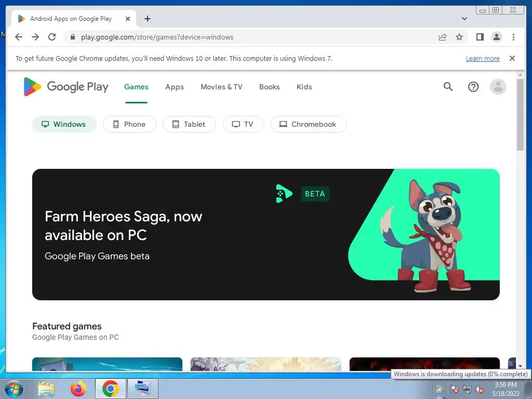The height and width of the screenshot is (399, 532).
Task: Open the dark red featured game thumbnail
Action: click(x=424, y=364)
